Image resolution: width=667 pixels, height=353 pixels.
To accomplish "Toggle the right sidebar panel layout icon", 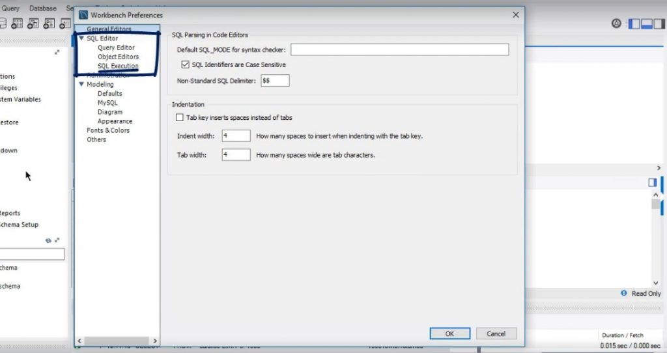I will [659, 23].
